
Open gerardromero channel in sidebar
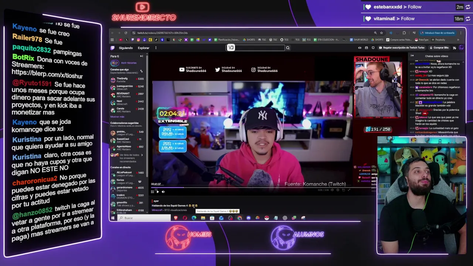coord(127,188)
